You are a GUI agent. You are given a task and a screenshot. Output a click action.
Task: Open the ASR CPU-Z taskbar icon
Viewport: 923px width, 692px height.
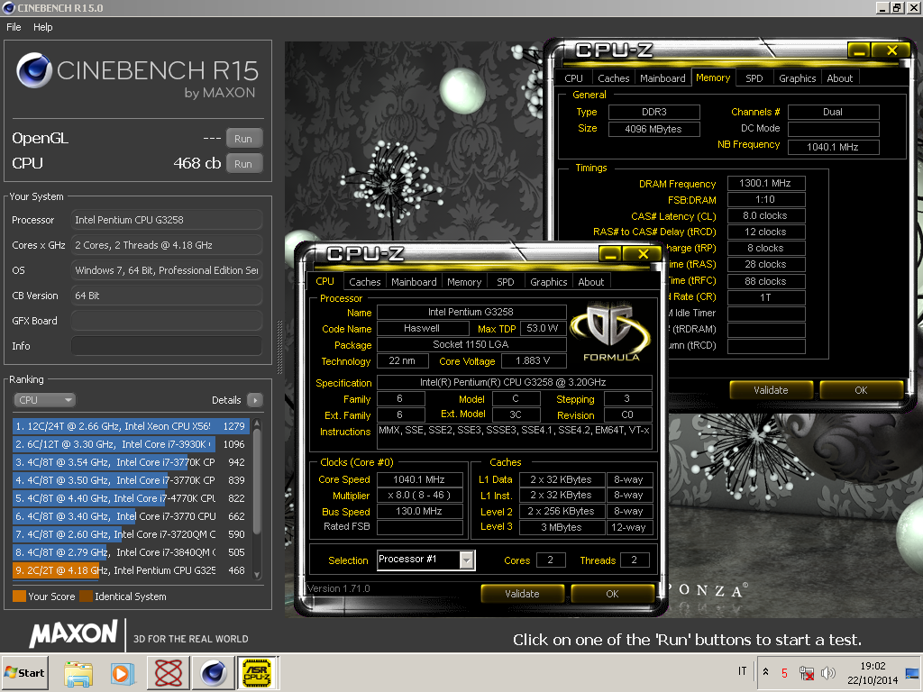257,672
